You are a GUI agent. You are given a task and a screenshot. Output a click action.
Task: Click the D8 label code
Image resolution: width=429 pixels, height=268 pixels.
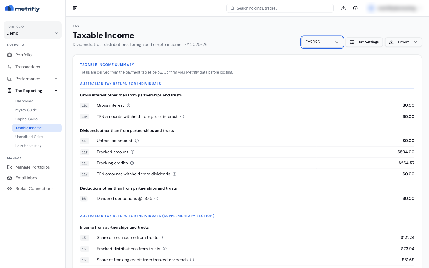click(x=84, y=199)
